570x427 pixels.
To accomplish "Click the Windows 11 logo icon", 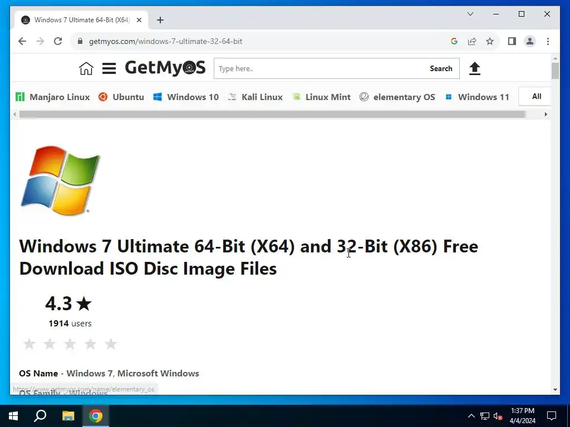I will (449, 97).
